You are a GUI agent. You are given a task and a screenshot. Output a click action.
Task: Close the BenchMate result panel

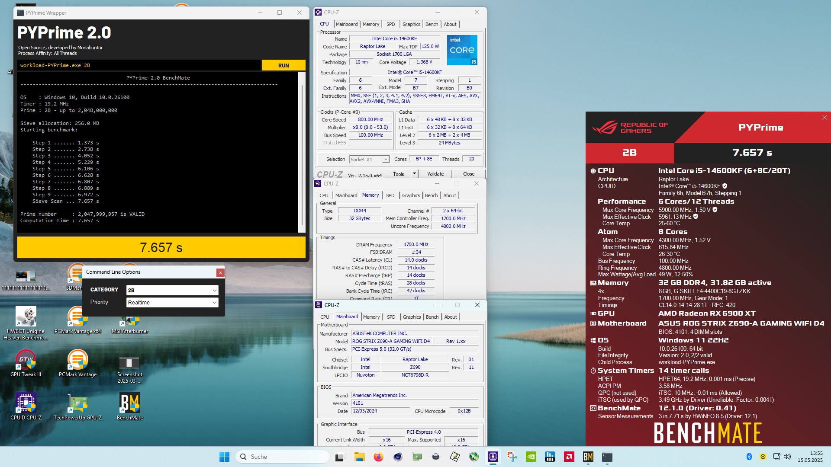click(x=825, y=118)
